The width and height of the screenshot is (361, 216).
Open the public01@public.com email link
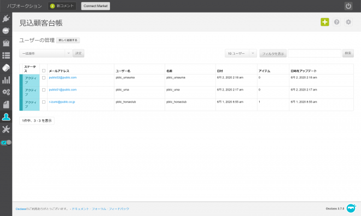63,90
